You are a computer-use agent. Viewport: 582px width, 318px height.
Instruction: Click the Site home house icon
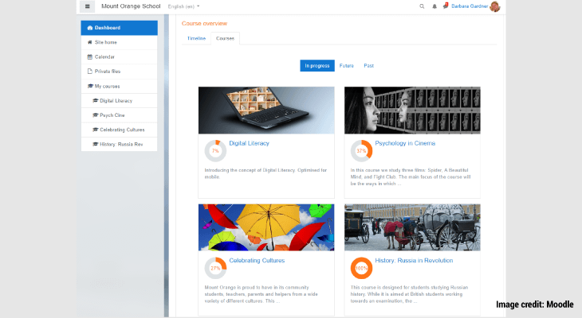pyautogui.click(x=89, y=42)
